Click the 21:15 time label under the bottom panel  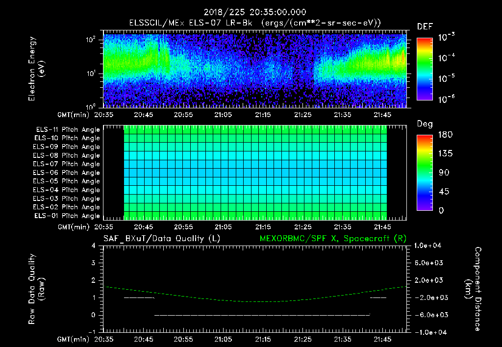263,339
